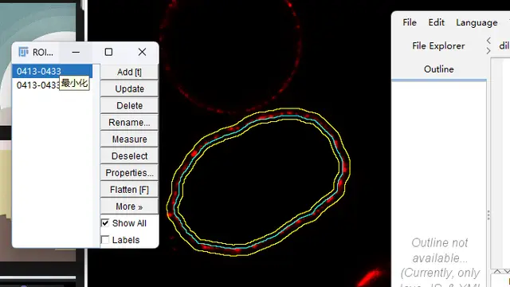Open the Edit menu in script editor
The height and width of the screenshot is (287, 510).
click(436, 22)
